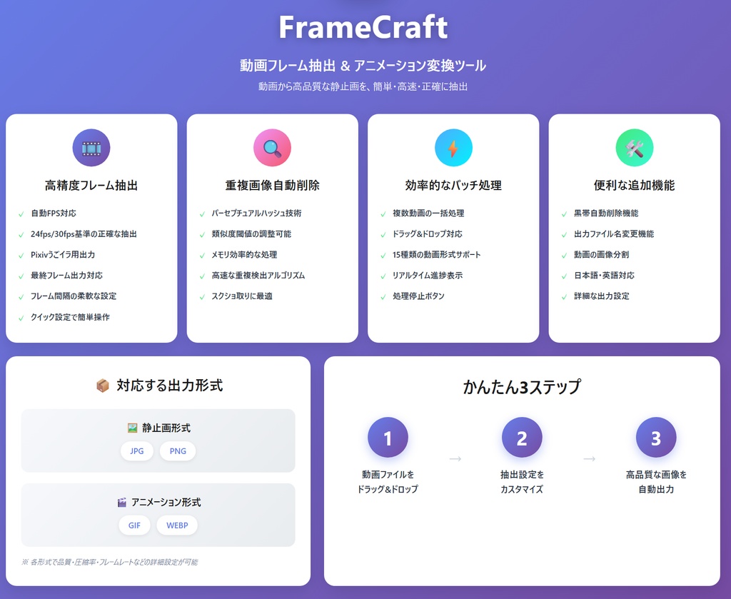This screenshot has width=731, height=599.
Task: Select the step 3 circle icon
Action: coord(655,436)
